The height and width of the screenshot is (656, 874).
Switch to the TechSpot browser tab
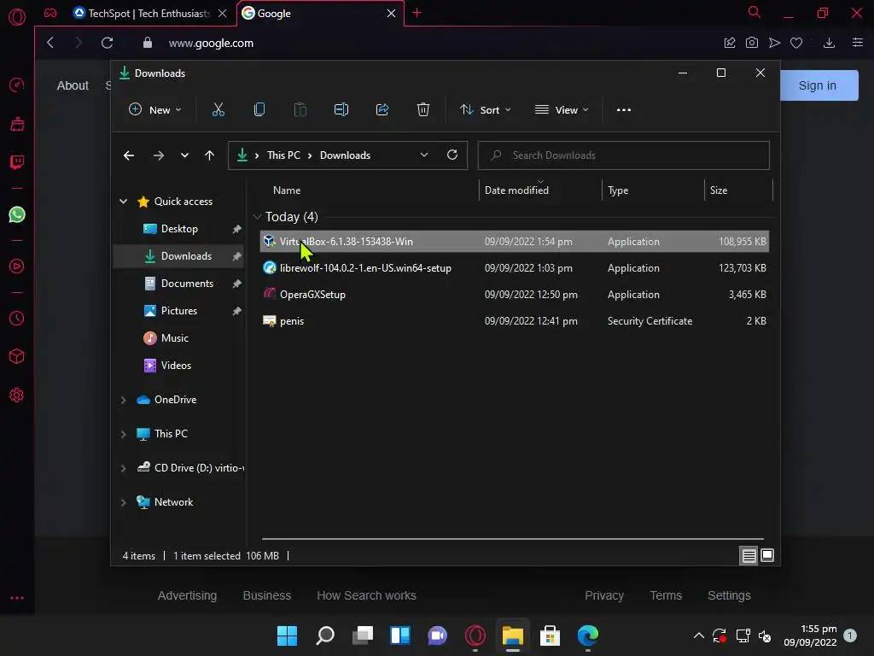click(x=149, y=13)
